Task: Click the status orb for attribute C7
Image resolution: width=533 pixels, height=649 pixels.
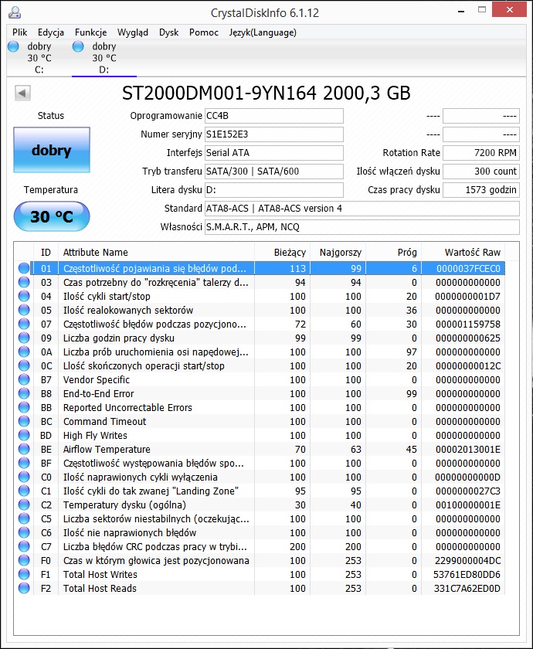Action: click(24, 546)
